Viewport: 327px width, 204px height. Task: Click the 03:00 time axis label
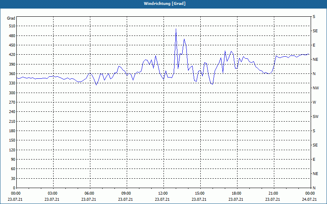pos(53,193)
